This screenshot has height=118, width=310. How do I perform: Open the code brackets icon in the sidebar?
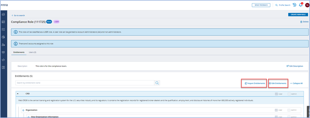[3, 60]
